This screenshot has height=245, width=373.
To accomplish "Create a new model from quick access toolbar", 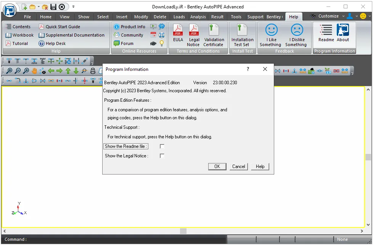I will tap(24, 7).
